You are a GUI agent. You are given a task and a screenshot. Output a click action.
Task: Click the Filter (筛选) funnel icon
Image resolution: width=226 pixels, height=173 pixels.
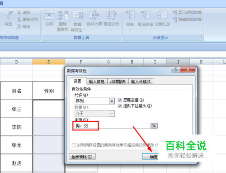(x=8, y=15)
